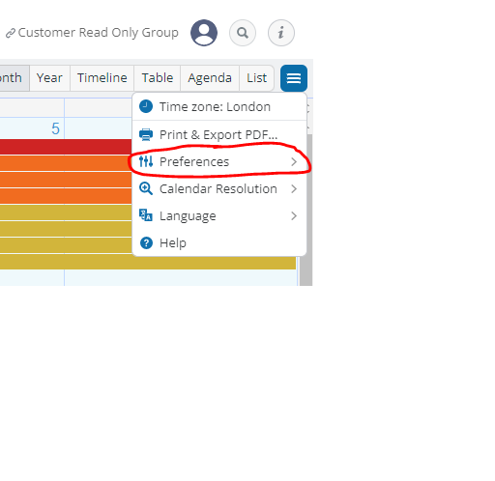495x481 pixels.
Task: Select the Table view tab
Action: (158, 78)
